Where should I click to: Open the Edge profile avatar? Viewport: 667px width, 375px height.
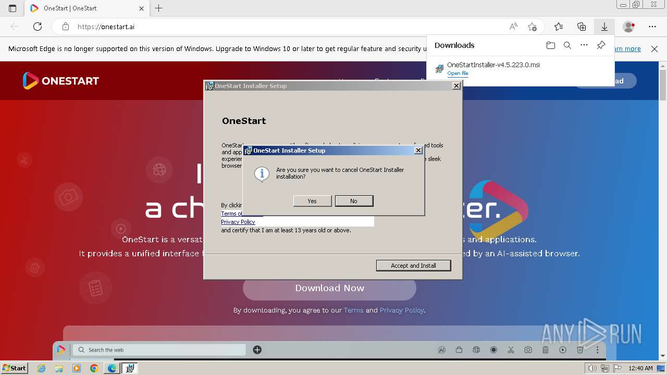[629, 27]
